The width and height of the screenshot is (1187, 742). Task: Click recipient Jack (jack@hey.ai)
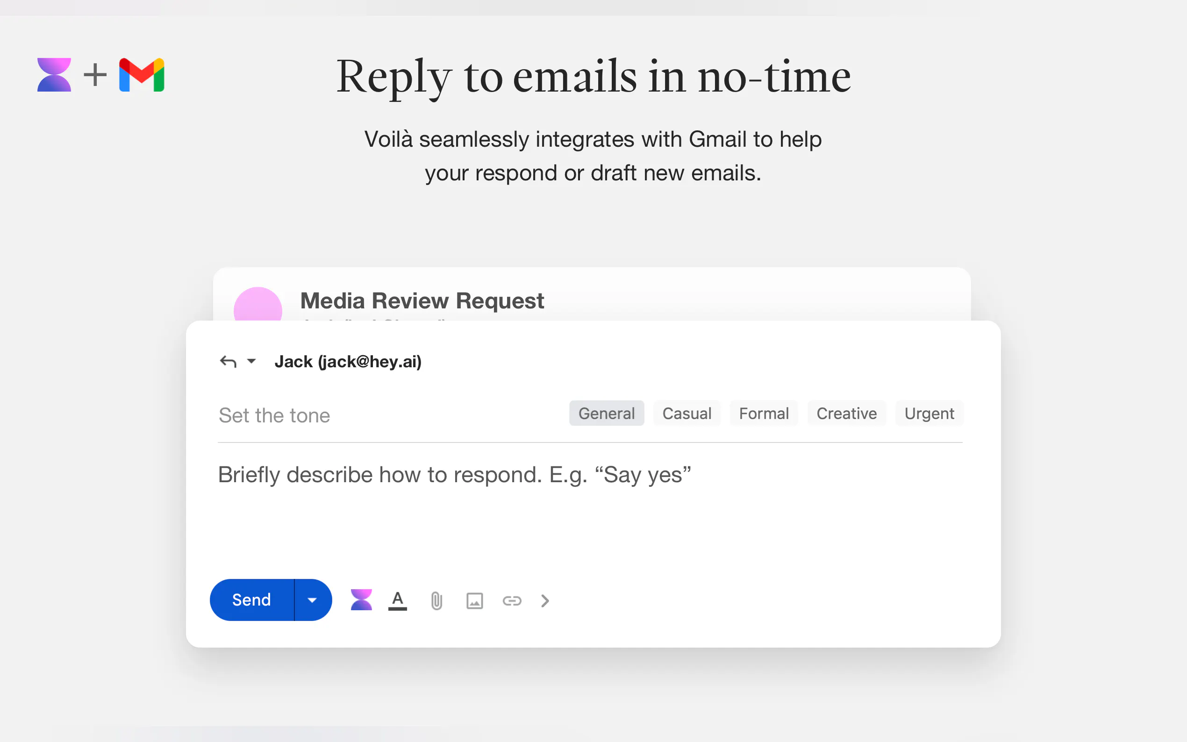(348, 362)
